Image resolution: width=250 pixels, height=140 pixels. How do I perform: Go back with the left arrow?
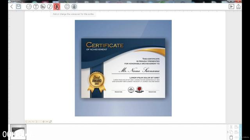coord(12,7)
